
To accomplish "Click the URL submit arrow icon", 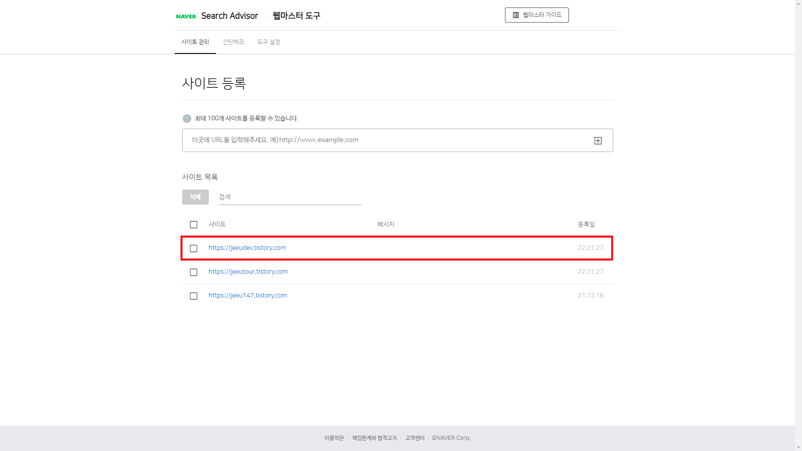I will (x=598, y=141).
